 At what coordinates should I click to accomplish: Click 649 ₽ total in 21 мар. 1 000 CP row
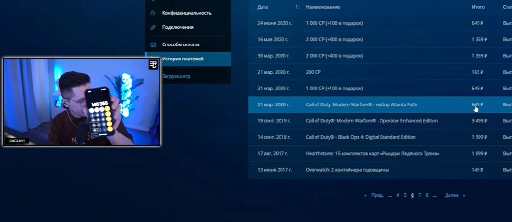click(x=478, y=88)
